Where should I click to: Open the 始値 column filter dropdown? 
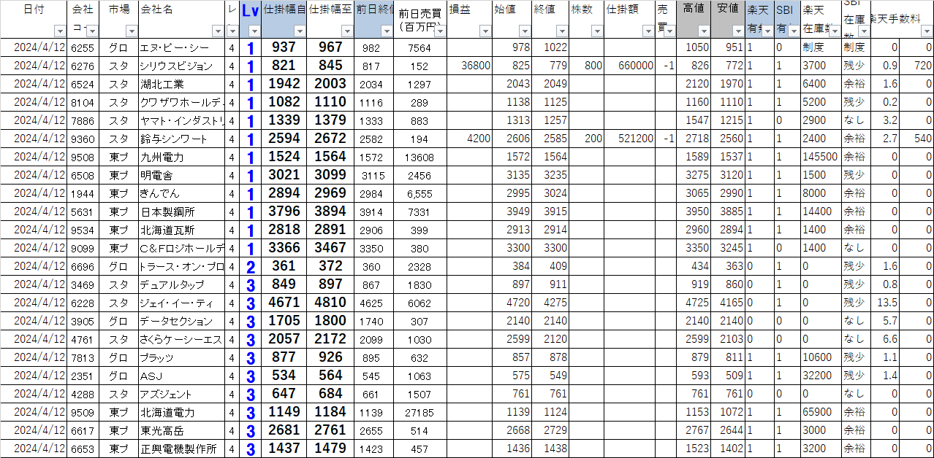click(525, 31)
